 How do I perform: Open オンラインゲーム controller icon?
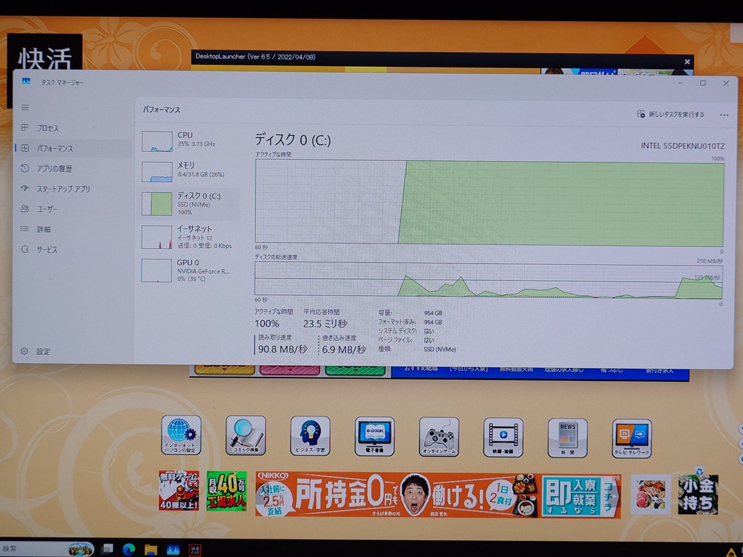click(x=439, y=437)
